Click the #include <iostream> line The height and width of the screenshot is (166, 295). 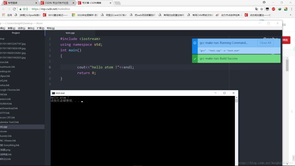point(80,39)
